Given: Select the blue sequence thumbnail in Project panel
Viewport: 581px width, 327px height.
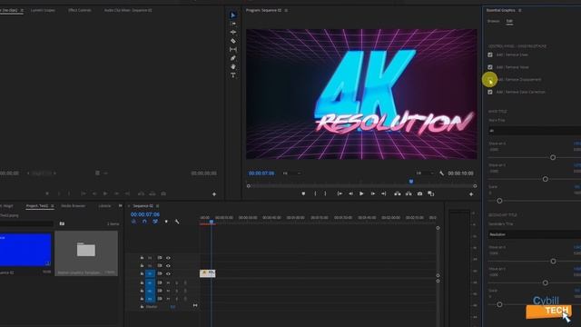Looking at the screenshot, I should click(25, 250).
